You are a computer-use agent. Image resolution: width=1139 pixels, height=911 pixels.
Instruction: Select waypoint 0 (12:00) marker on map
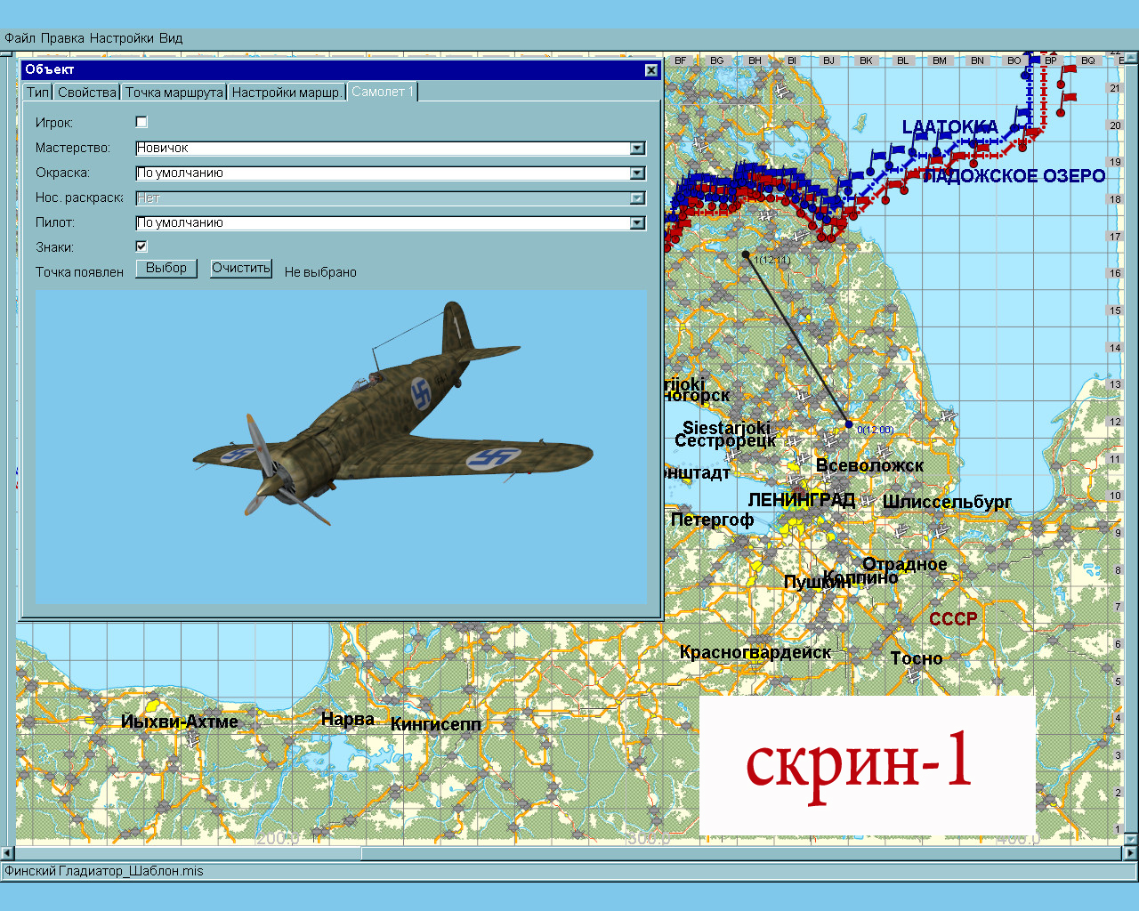coord(849,424)
